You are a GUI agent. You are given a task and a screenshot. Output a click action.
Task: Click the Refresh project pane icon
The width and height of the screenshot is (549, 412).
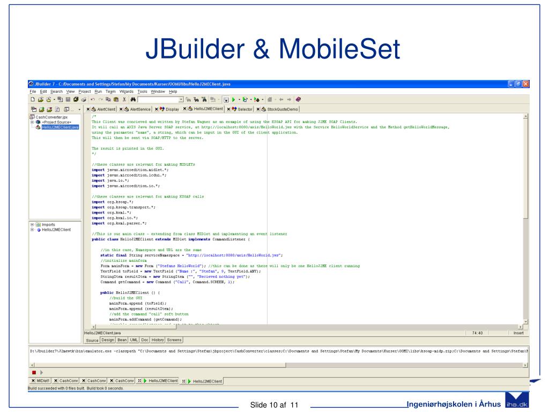click(x=57, y=109)
